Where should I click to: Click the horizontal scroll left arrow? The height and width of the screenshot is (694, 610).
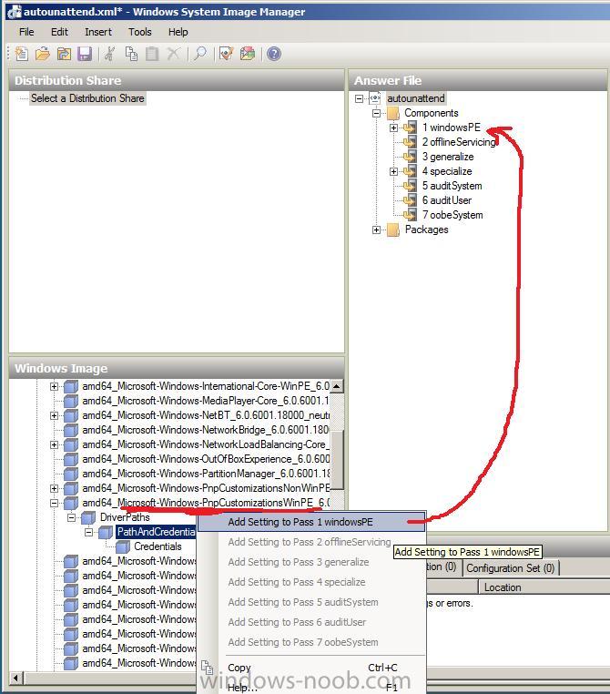pos(15,679)
